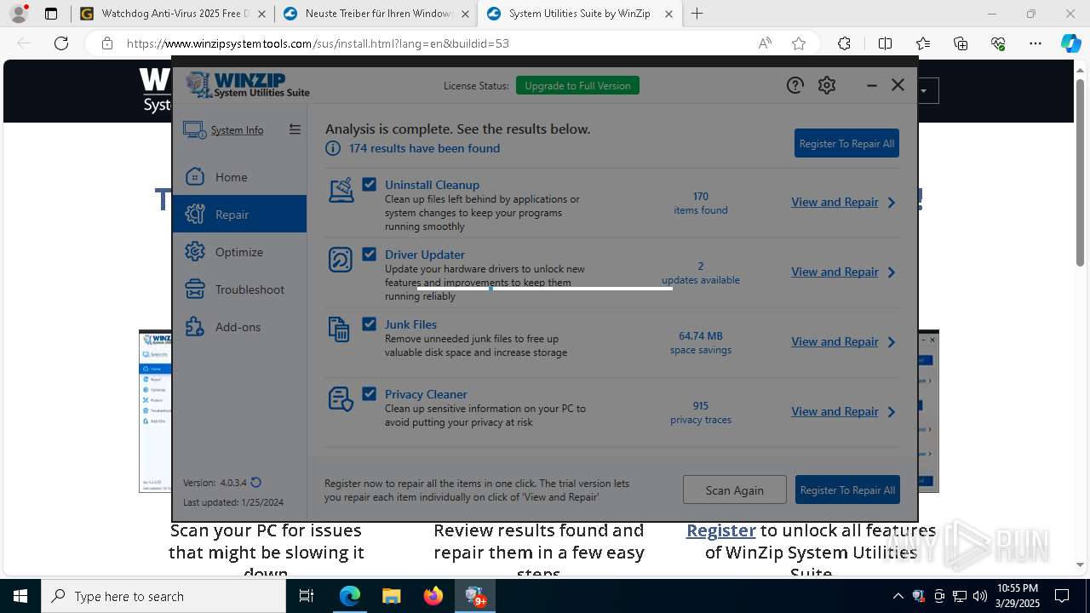Switch to Watchdog Anti-Virus browser tab
This screenshot has height=613, width=1090.
(174, 14)
